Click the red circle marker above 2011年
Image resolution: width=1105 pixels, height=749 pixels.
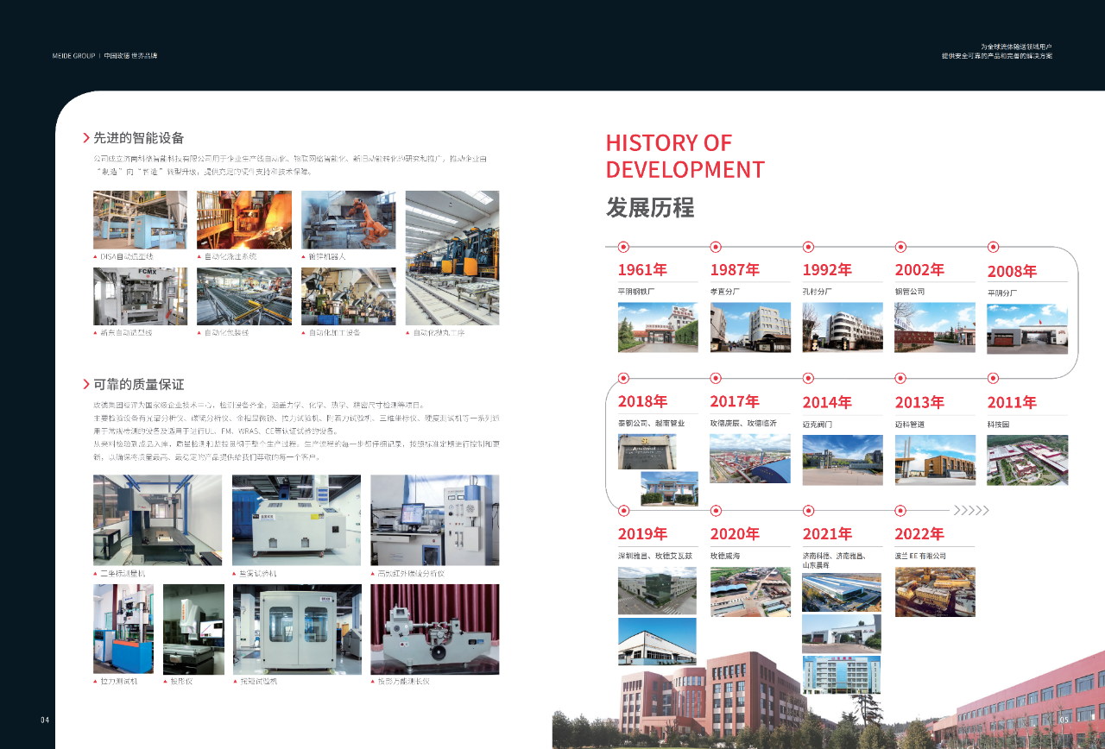point(993,378)
